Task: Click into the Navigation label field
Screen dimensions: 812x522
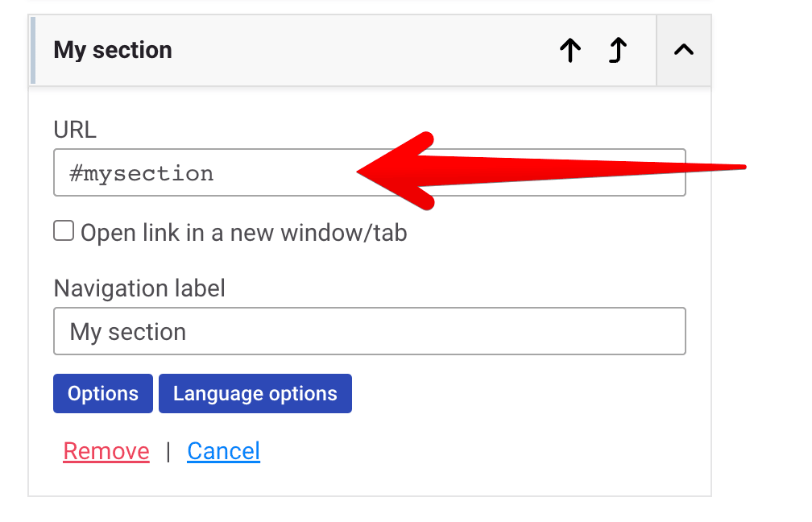Action: pyautogui.click(x=370, y=331)
